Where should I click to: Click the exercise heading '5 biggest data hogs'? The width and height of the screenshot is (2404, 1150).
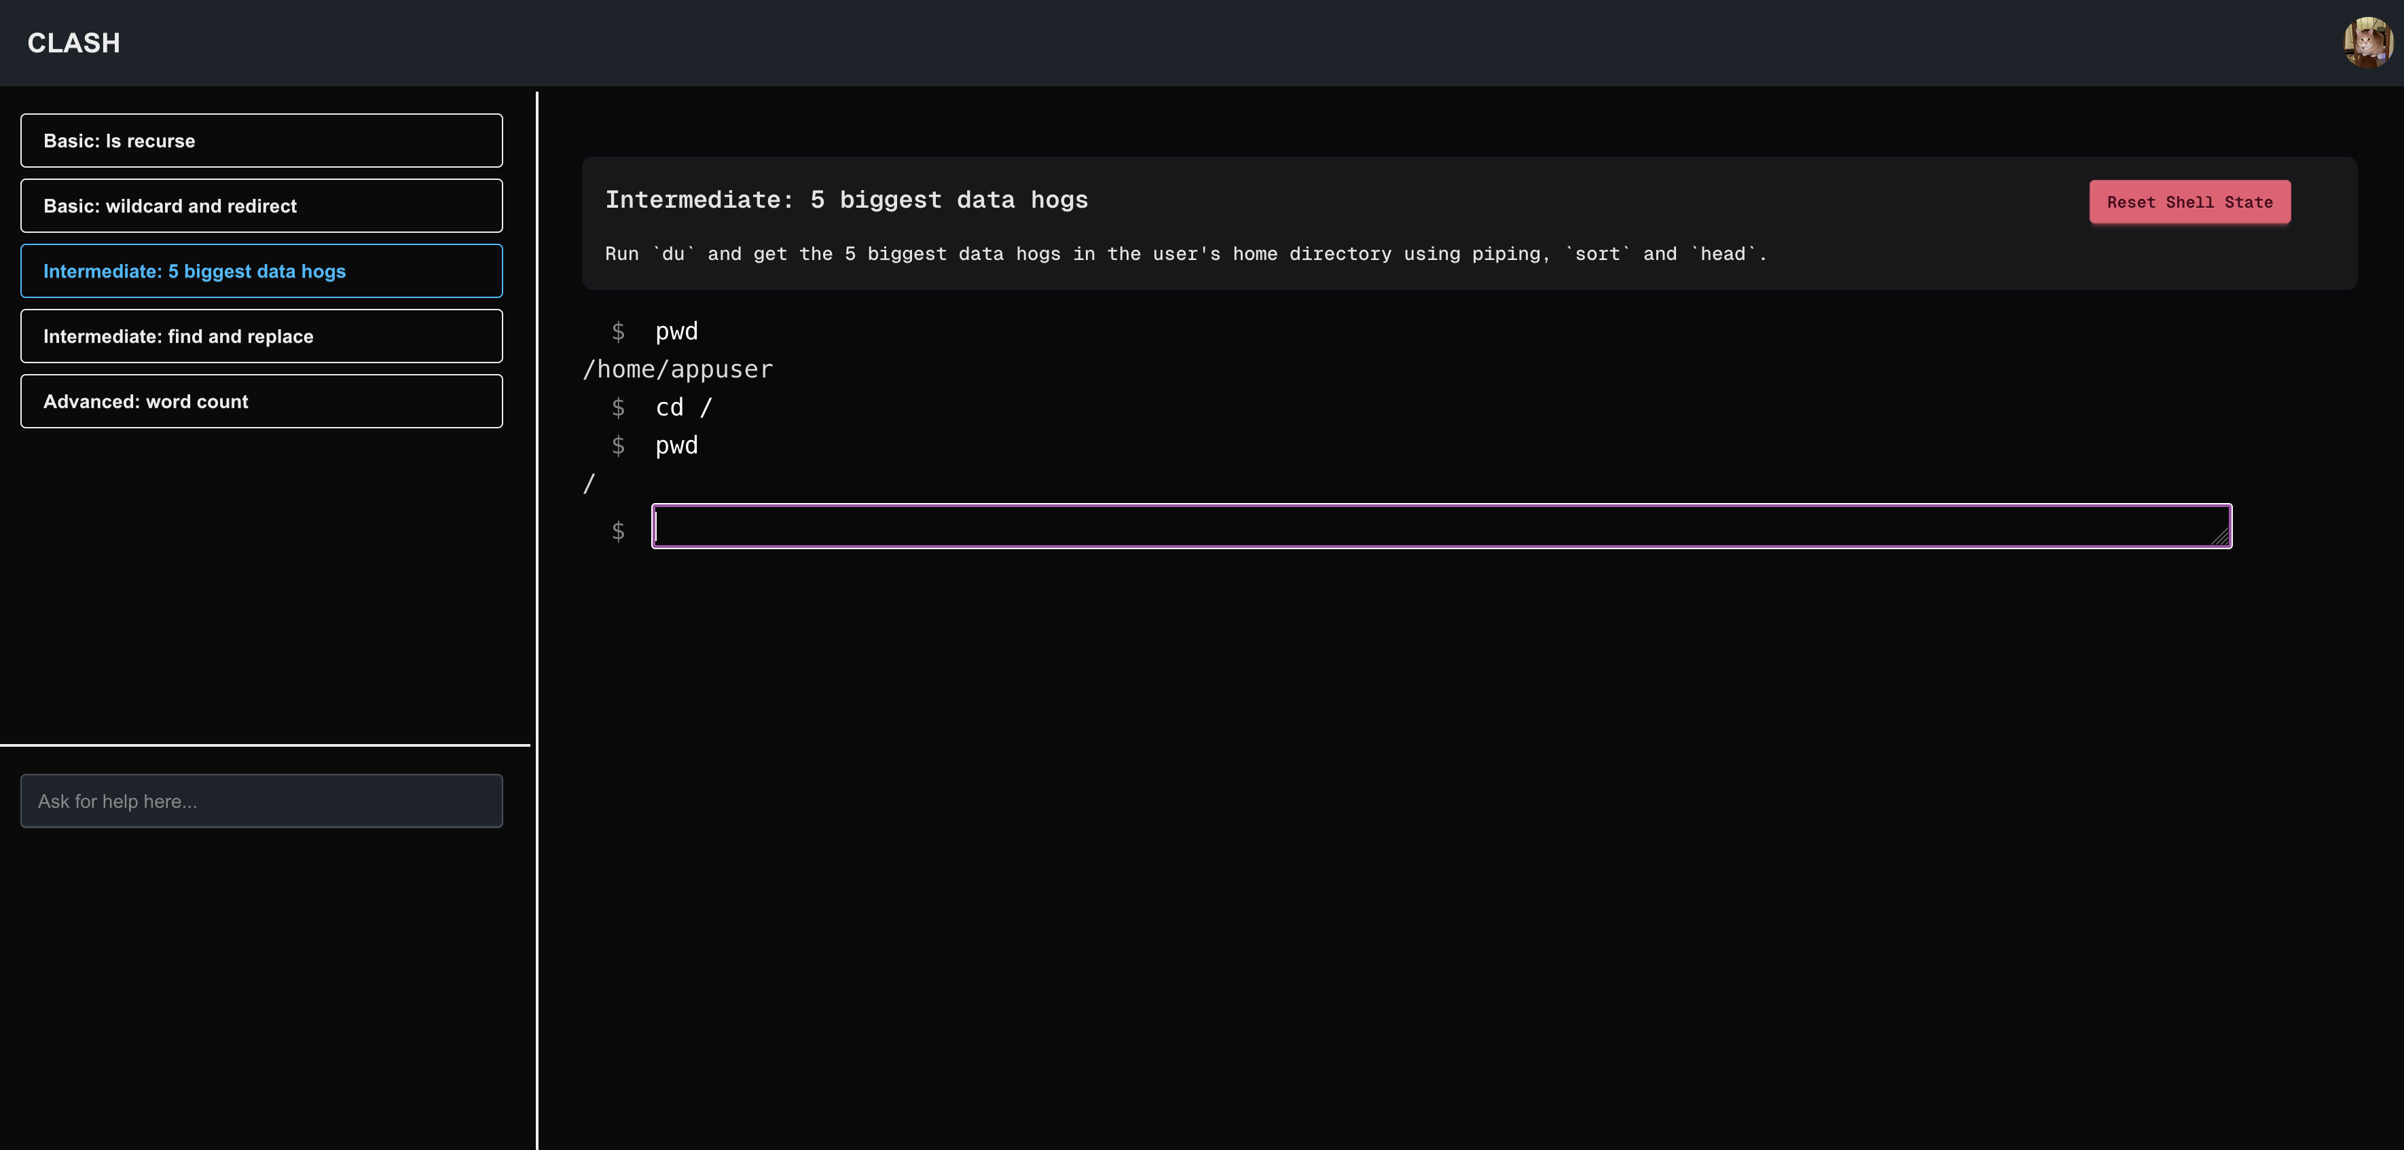tap(845, 200)
